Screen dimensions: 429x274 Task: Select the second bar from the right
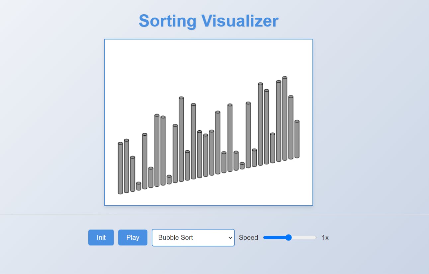click(291, 128)
